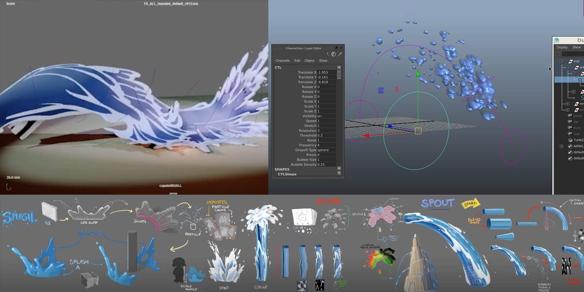This screenshot has width=584, height=292.
Task: Select the blue square control in the viewport
Action: click(x=381, y=91)
